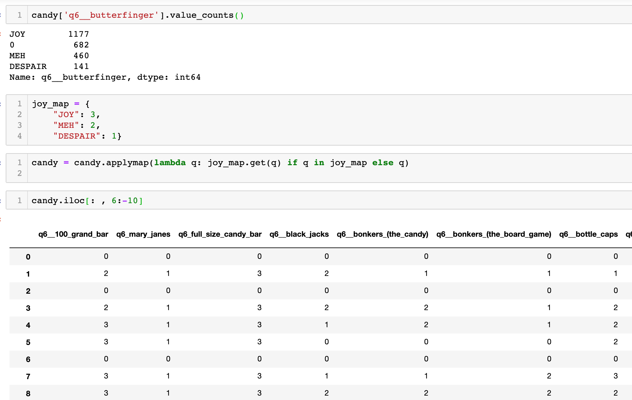Select the q6__bonkers_(the_candy) column header
Image resolution: width=632 pixels, height=400 pixels.
[x=382, y=234]
